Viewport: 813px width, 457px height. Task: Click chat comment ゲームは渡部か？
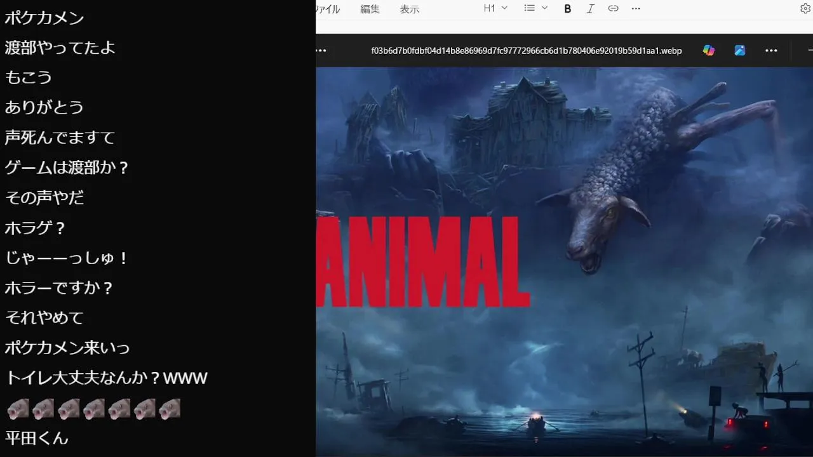point(67,168)
